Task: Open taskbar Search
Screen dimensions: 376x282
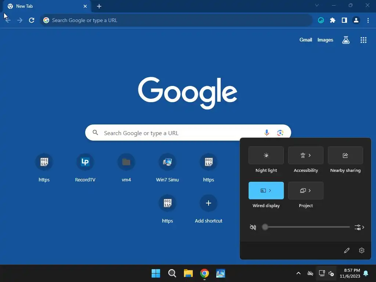Action: 172,273
